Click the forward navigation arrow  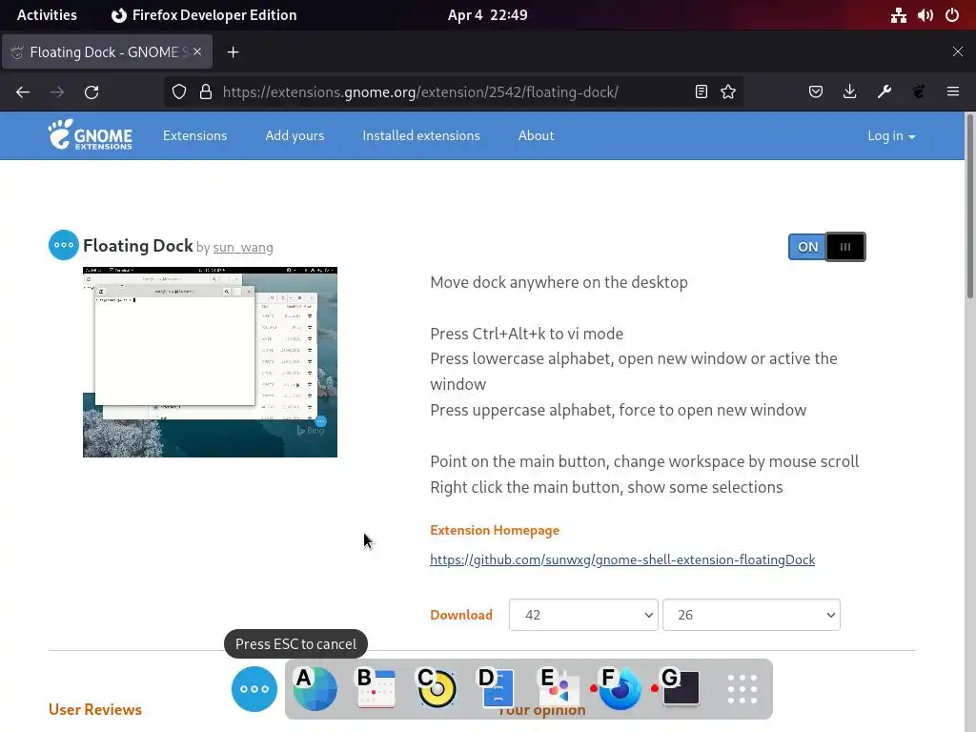tap(57, 92)
